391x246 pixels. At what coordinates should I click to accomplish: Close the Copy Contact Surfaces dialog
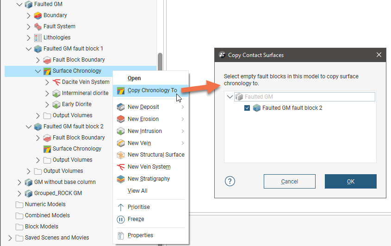coord(379,55)
